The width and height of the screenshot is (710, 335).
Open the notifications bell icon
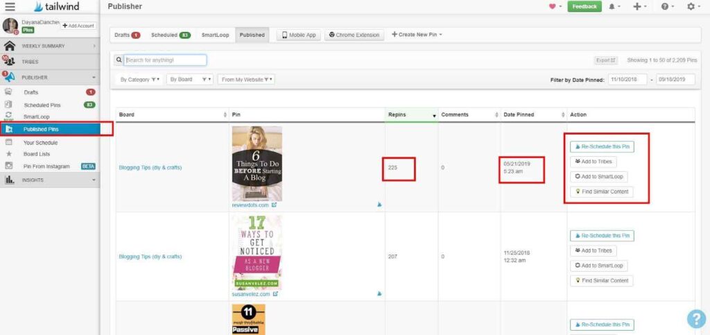(612, 7)
